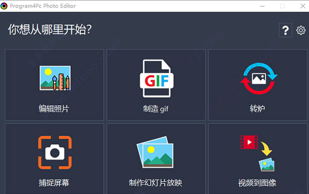Click the Edit Photo picture icon
Image resolution: width=309 pixels, height=194 pixels.
[x=55, y=78]
